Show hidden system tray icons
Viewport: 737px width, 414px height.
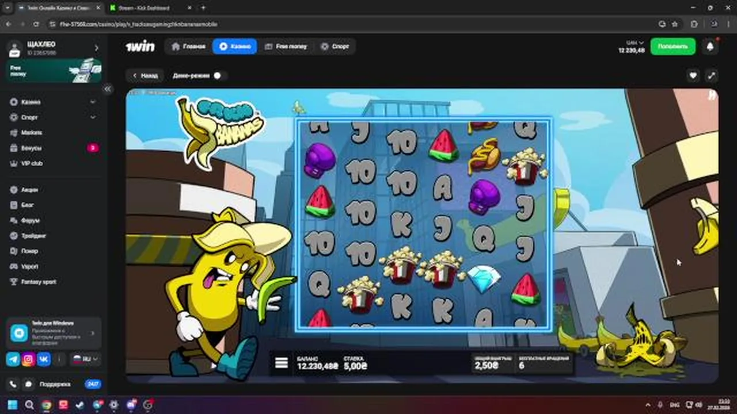pos(648,405)
